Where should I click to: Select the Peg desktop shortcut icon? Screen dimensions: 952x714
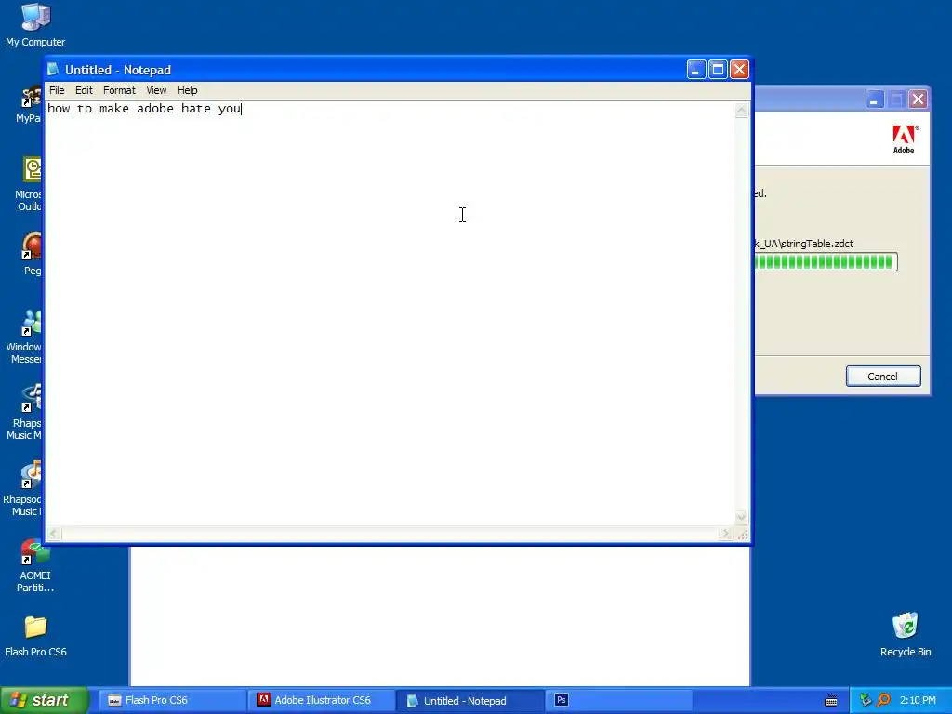point(32,255)
